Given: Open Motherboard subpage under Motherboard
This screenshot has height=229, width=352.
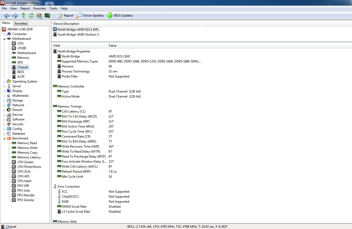Looking at the screenshot, I should pos(24,53).
